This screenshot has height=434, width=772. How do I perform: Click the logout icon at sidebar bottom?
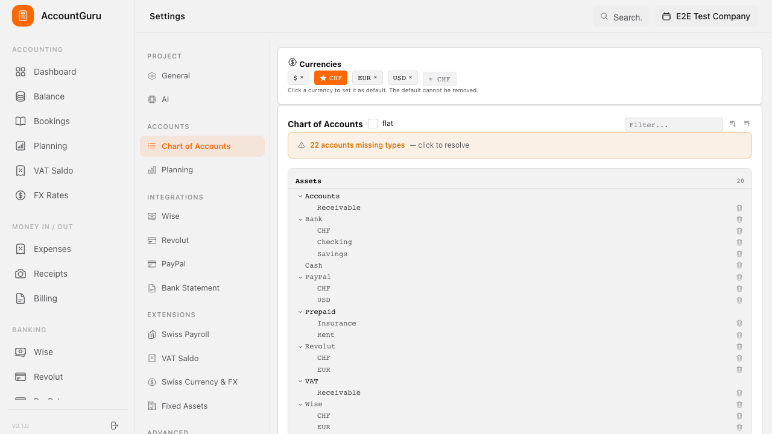115,426
